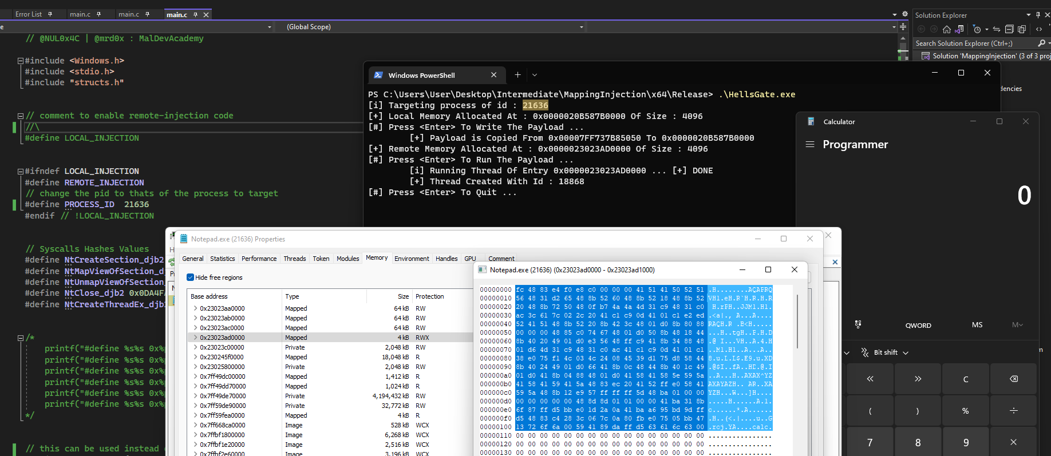Click the Calculator backspace key
This screenshot has width=1051, height=456.
pos(1014,379)
